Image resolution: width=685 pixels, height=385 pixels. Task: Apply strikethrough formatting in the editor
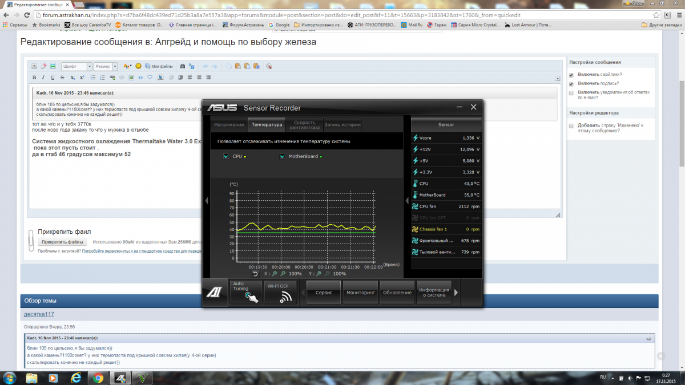(62, 77)
